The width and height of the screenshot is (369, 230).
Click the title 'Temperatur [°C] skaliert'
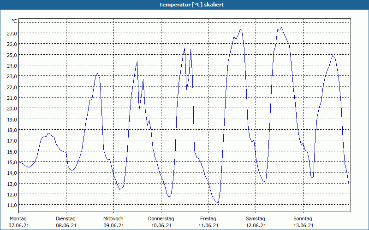click(x=191, y=5)
